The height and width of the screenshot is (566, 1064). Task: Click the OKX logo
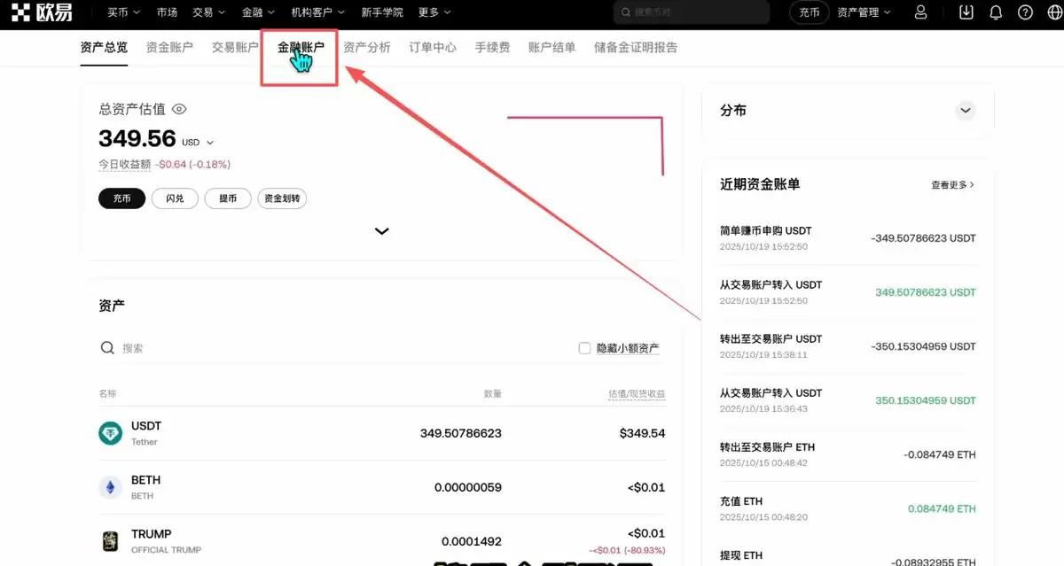pos(35,12)
